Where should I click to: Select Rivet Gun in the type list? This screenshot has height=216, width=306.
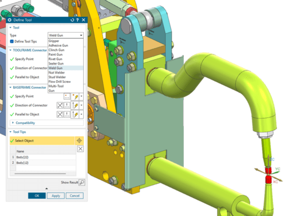(x=56, y=59)
